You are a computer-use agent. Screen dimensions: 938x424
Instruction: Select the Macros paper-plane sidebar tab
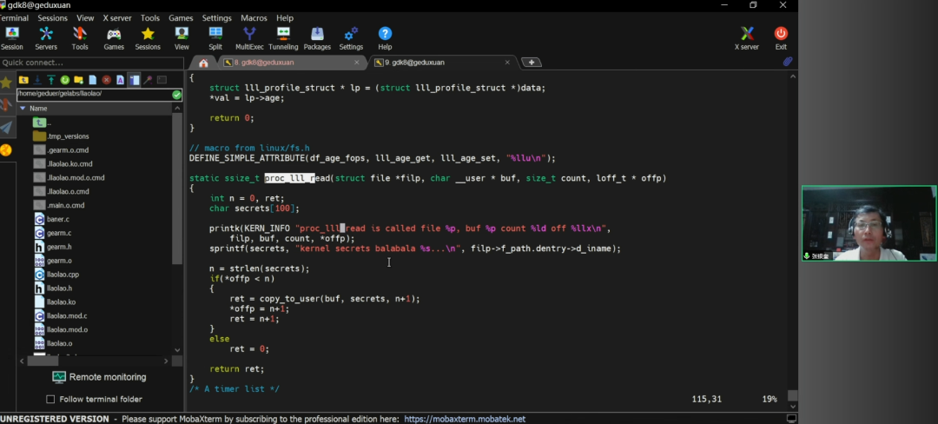[x=6, y=127]
